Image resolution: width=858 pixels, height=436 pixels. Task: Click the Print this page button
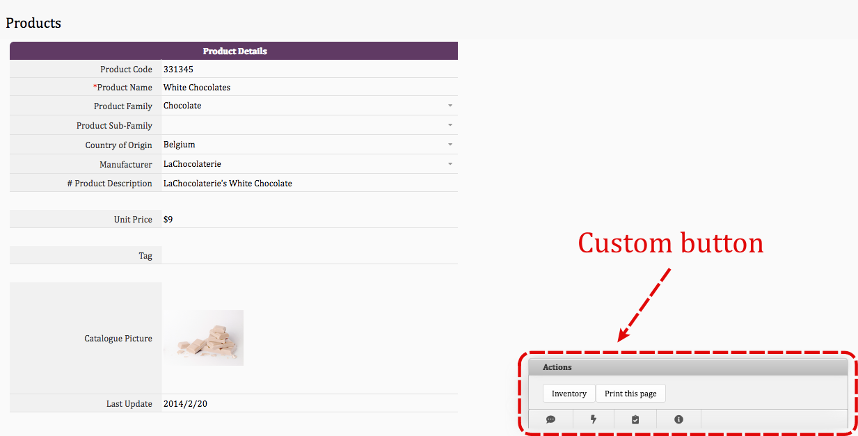630,394
